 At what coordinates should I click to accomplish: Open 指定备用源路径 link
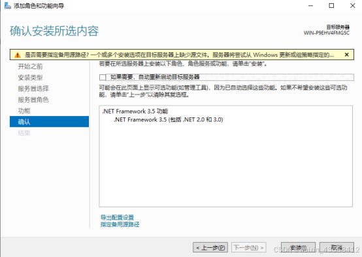pos(120,224)
